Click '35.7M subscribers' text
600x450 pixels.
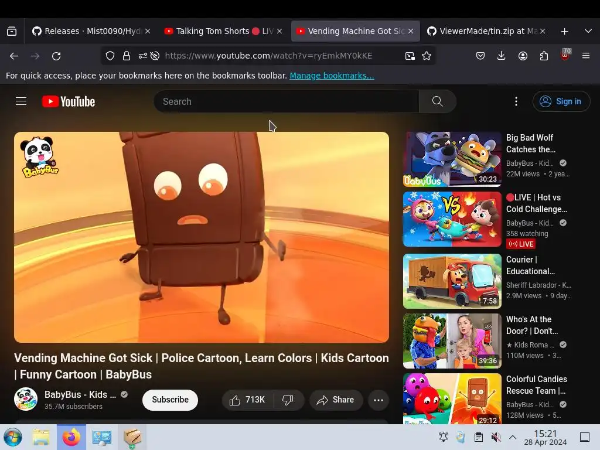coord(73,407)
